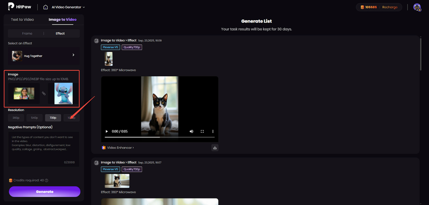
Task: Focus the Negative Prompts text box
Action: point(44,149)
